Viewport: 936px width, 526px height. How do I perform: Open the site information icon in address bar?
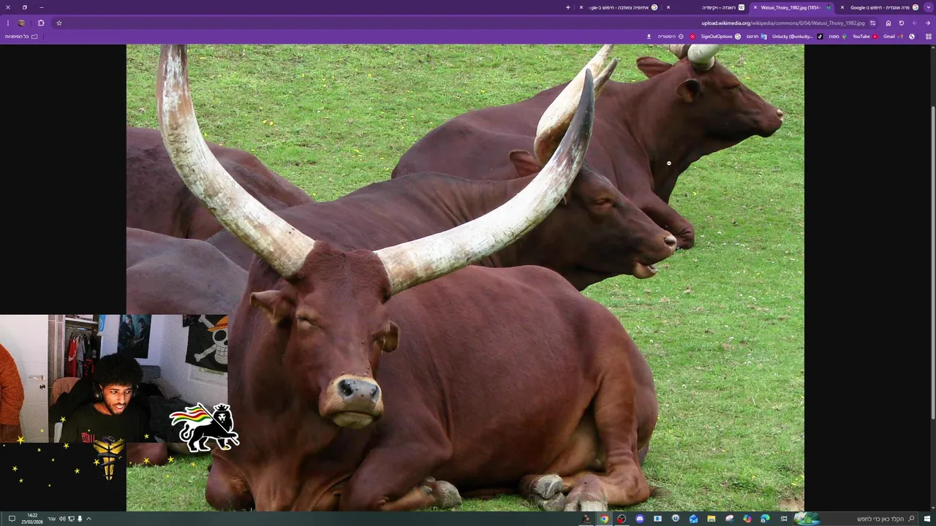click(x=872, y=23)
